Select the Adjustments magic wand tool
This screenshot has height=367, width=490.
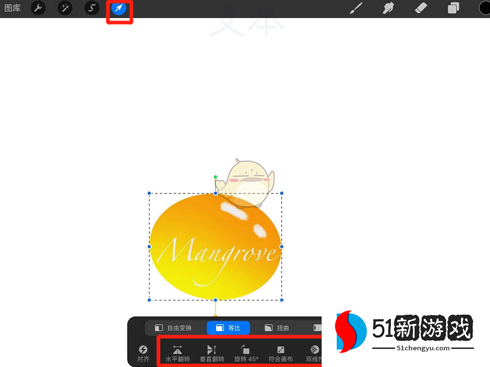[x=64, y=8]
